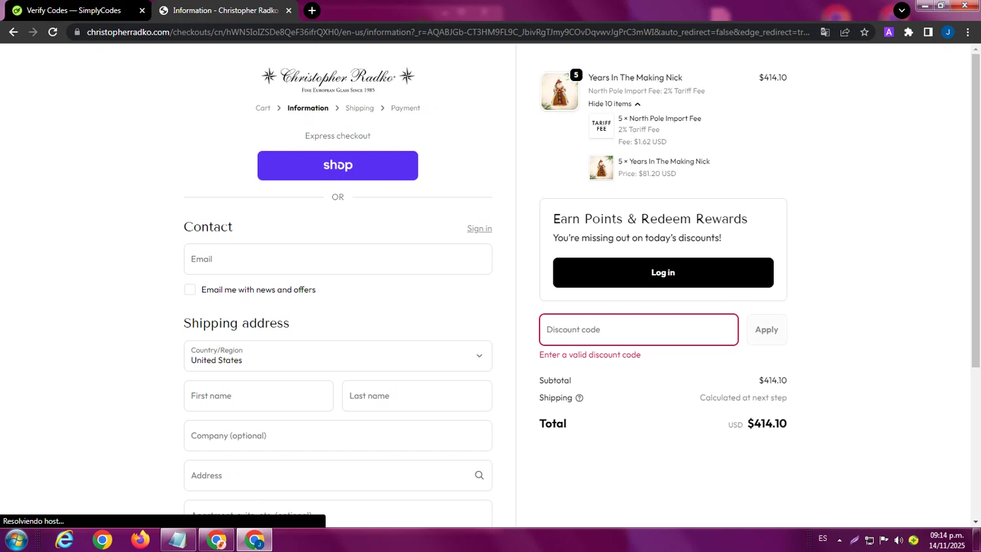This screenshot has height=552, width=981.
Task: Focus the Company (optional) field
Action: [337, 436]
